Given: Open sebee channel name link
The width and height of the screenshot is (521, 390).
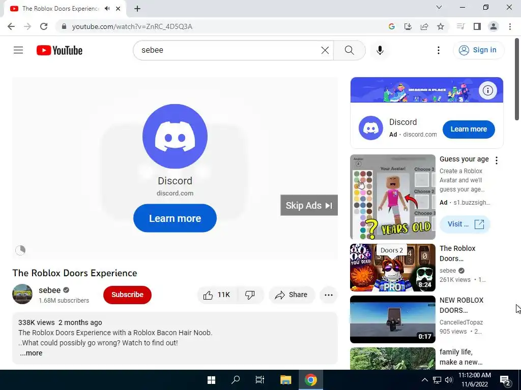Looking at the screenshot, I should coord(49,290).
